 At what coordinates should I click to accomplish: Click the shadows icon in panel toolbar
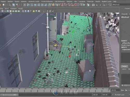click(x=36, y=11)
